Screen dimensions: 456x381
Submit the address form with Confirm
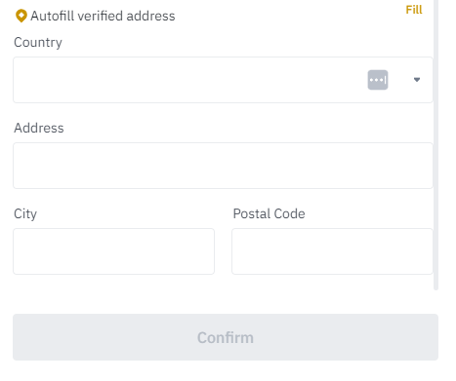pos(226,337)
